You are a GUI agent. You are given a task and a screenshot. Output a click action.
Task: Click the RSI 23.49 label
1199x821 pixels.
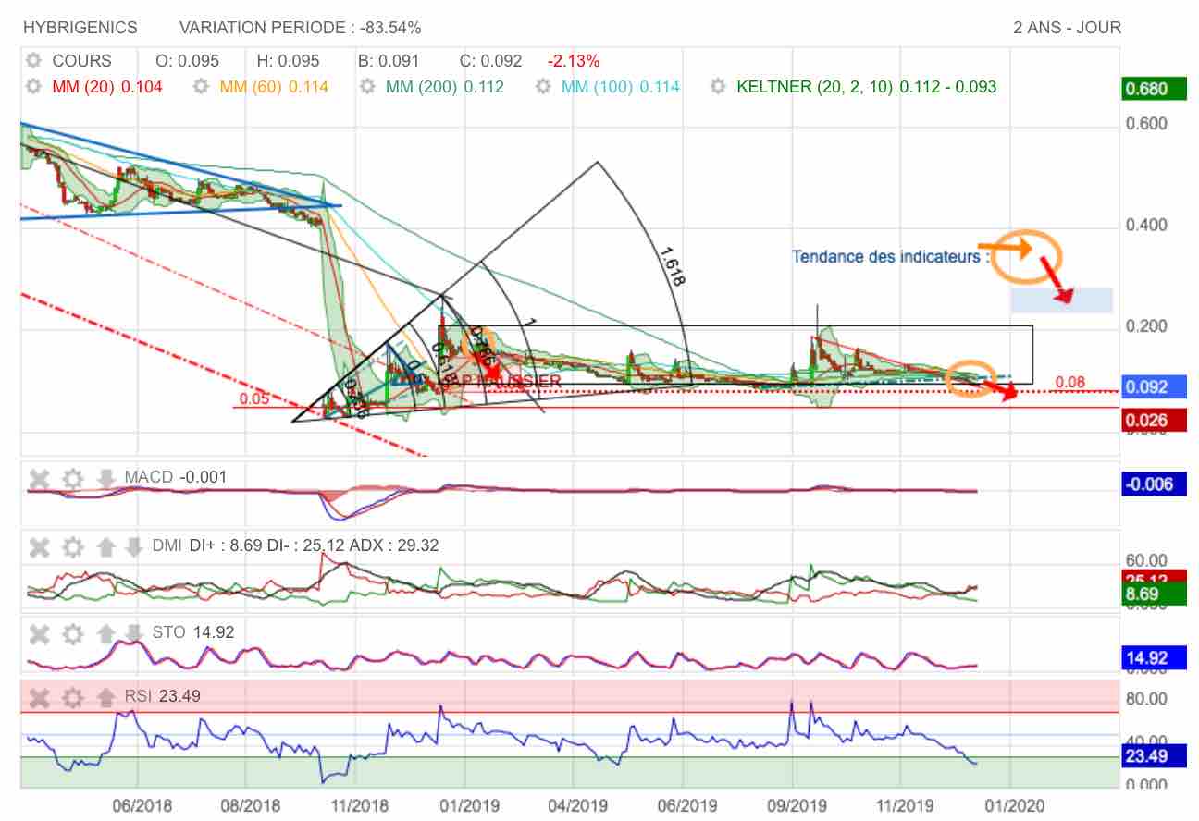(162, 696)
